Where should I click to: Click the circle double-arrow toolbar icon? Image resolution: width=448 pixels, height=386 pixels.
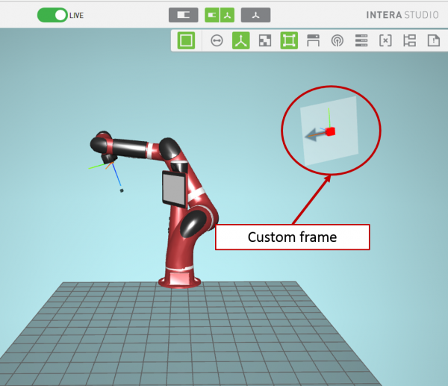(217, 40)
